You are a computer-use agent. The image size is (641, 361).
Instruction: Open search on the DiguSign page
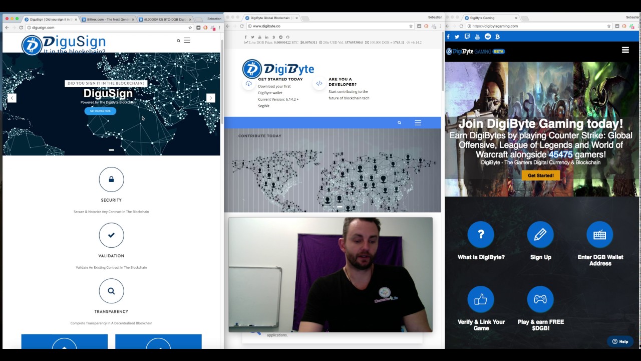click(178, 41)
